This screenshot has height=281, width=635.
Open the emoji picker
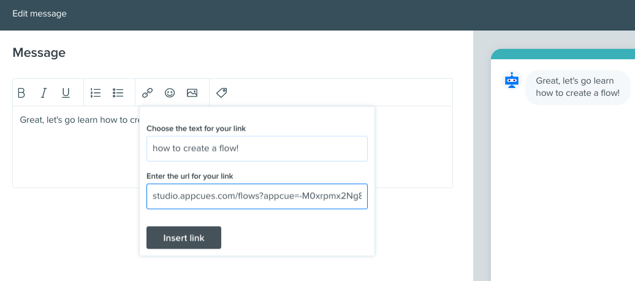click(x=170, y=93)
